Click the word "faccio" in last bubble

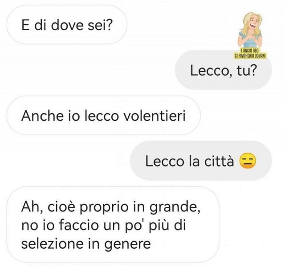click(x=79, y=225)
